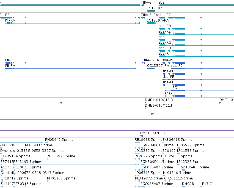This screenshot has width=234, height=188.
Task: Click transcript sba-RC
Action: (x=165, y=15)
